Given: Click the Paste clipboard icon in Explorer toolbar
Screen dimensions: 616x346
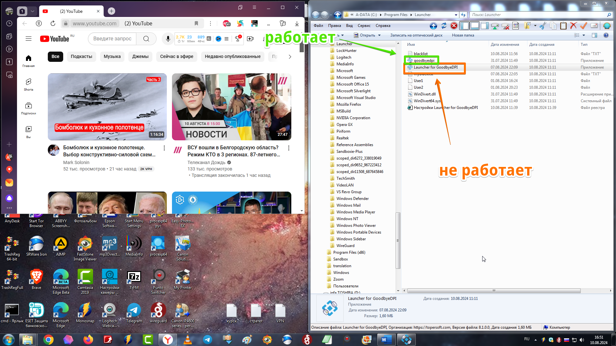Looking at the screenshot, I should [563, 26].
